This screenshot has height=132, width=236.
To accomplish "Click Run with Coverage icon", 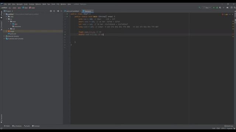I will click(x=220, y=8).
